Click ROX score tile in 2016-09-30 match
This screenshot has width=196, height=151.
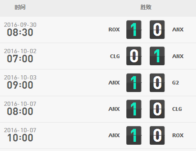click(x=134, y=30)
